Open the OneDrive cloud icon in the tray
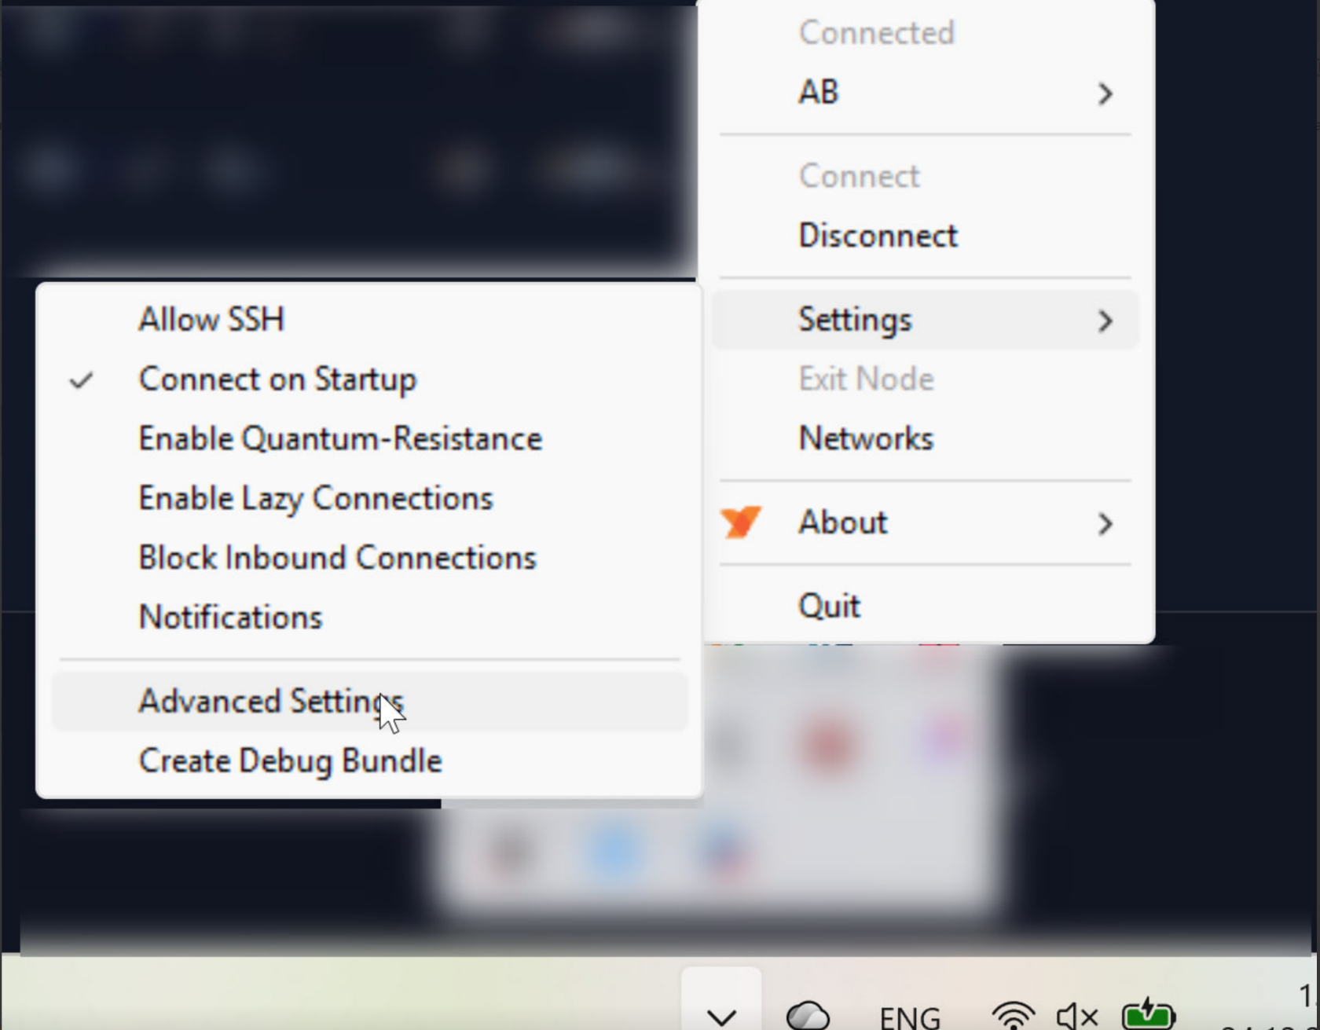 click(808, 1014)
